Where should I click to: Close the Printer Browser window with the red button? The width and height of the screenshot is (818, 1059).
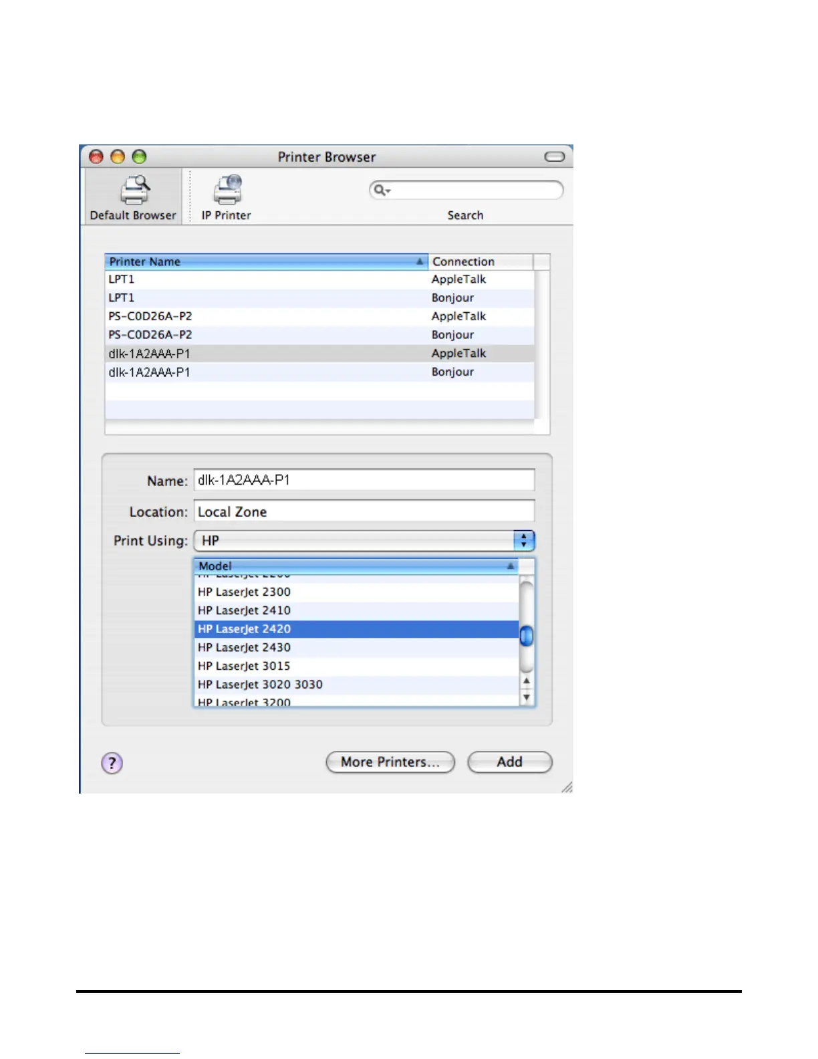pos(96,157)
